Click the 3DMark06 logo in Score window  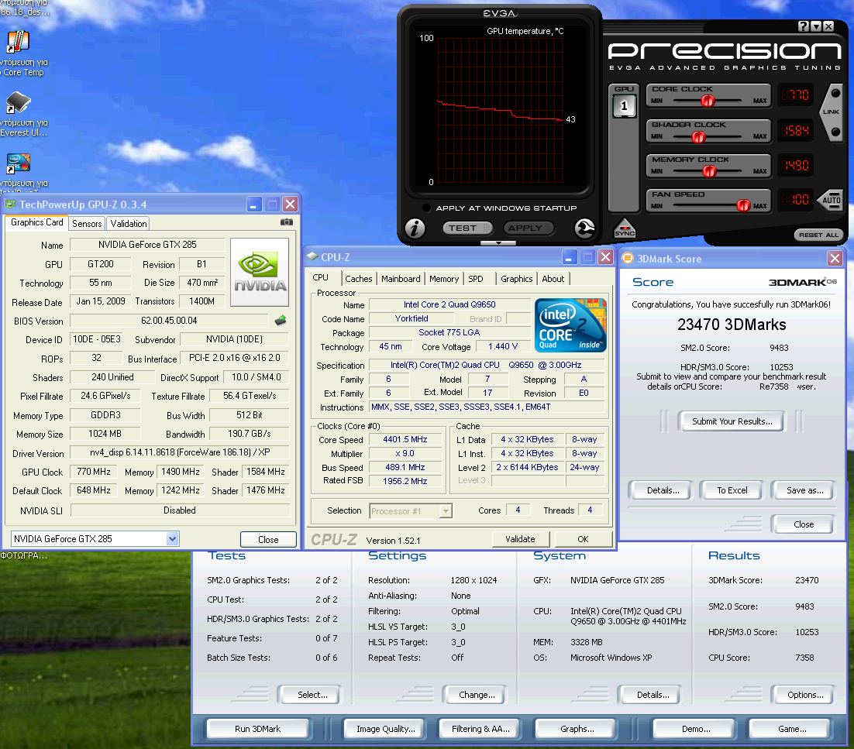pos(802,282)
